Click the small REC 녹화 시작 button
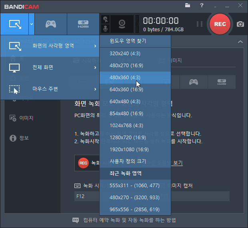 pos(87,163)
